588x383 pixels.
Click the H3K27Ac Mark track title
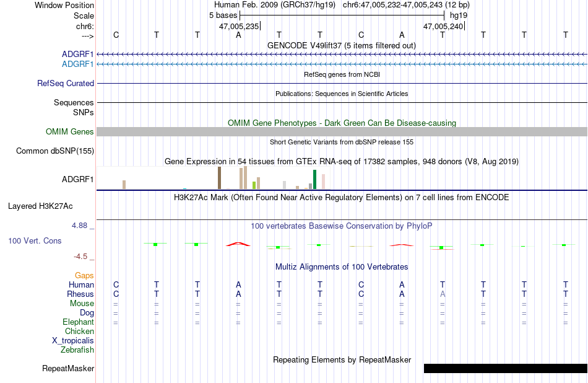(342, 198)
